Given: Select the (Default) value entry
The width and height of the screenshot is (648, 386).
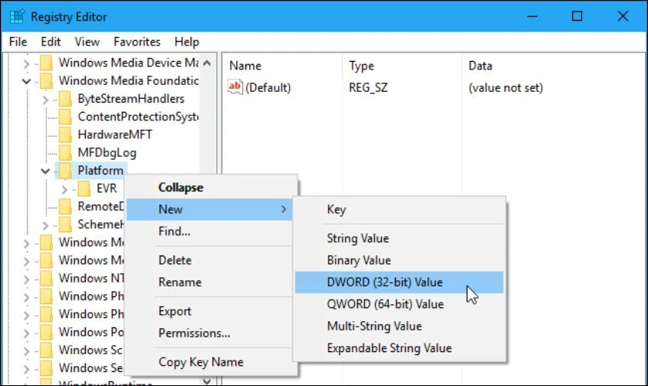Looking at the screenshot, I should (x=268, y=88).
